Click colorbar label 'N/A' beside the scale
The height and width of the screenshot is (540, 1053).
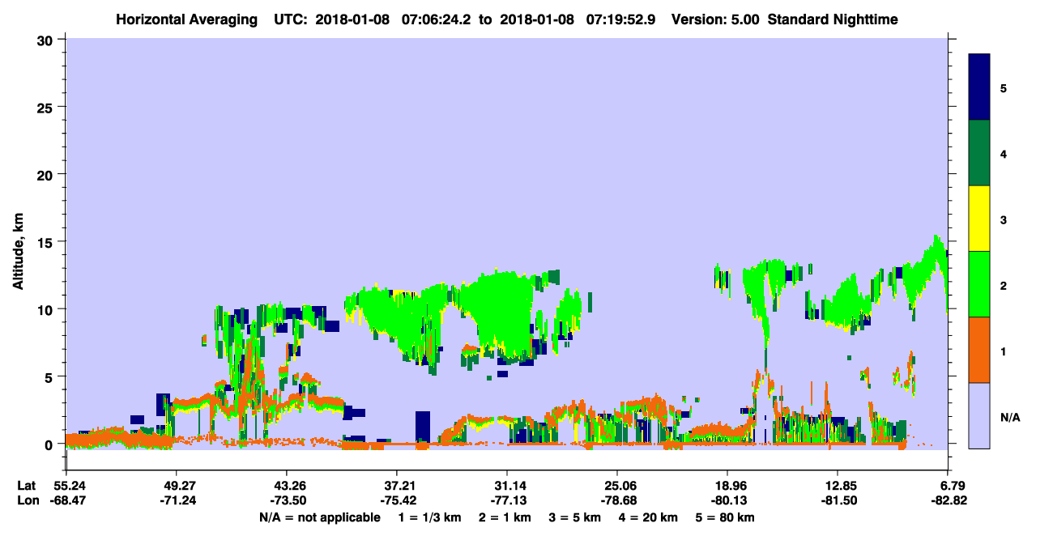1009,418
